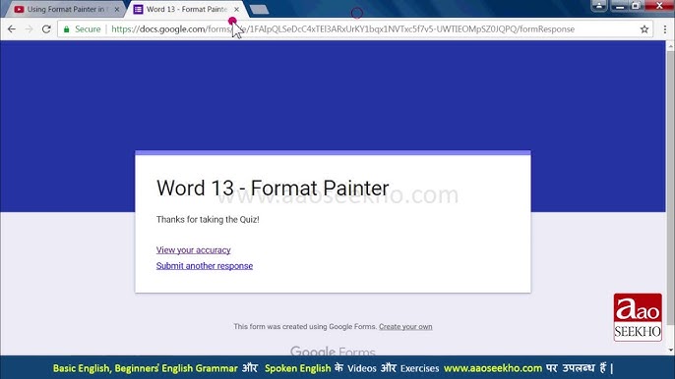
Task: Click the green secure padlock icon
Action: pyautogui.click(x=66, y=29)
